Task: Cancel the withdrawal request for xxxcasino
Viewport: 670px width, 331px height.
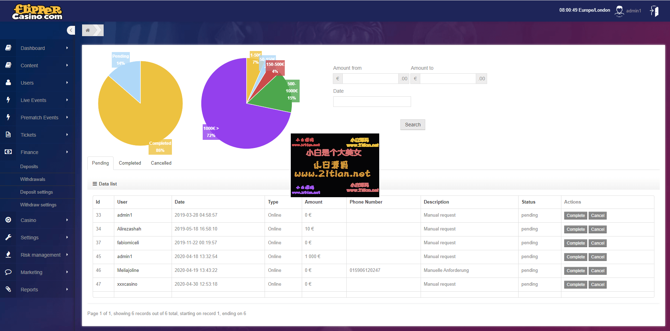Action: coord(597,285)
